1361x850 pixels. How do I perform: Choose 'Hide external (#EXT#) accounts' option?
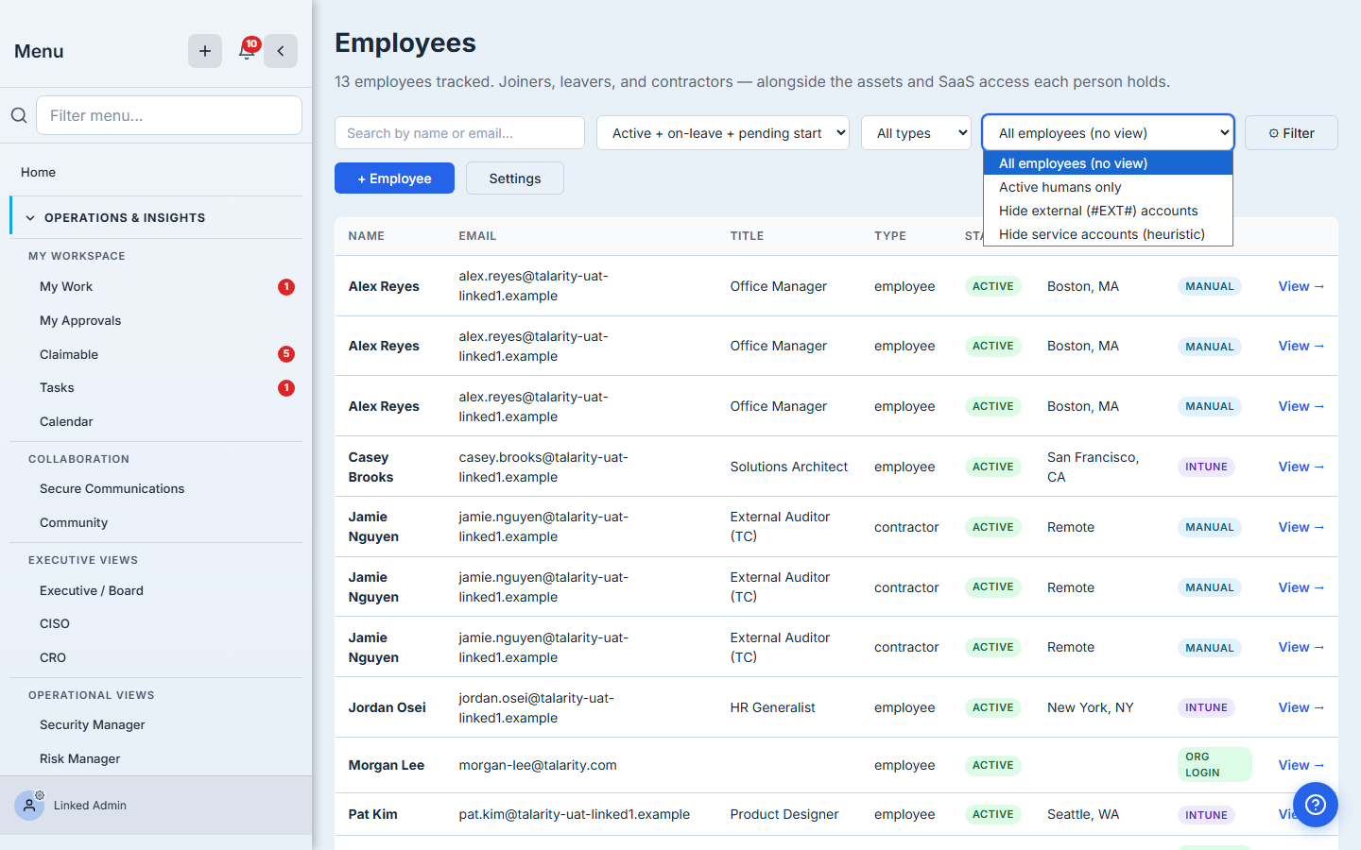click(1108, 211)
